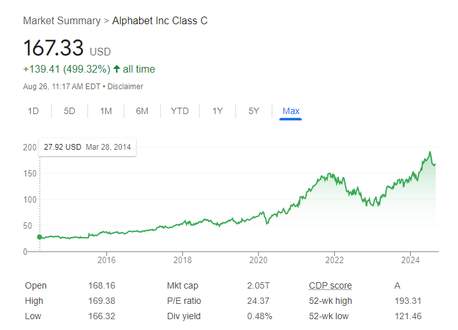Select the YTD range tab
Viewport: 458px width, 330px height.
pos(180,111)
